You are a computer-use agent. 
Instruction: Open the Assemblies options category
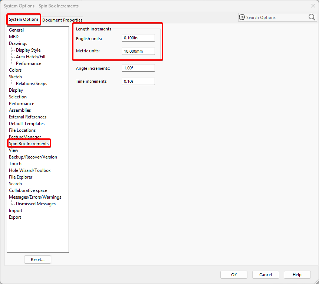(x=20, y=110)
